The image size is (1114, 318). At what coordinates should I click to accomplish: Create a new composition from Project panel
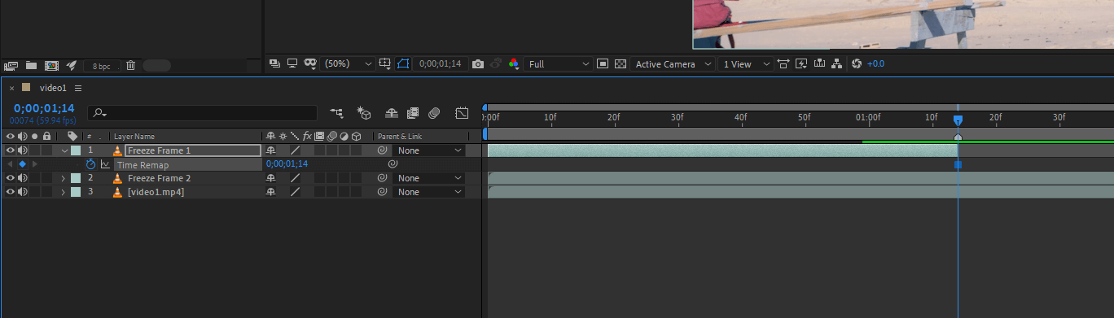click(51, 65)
